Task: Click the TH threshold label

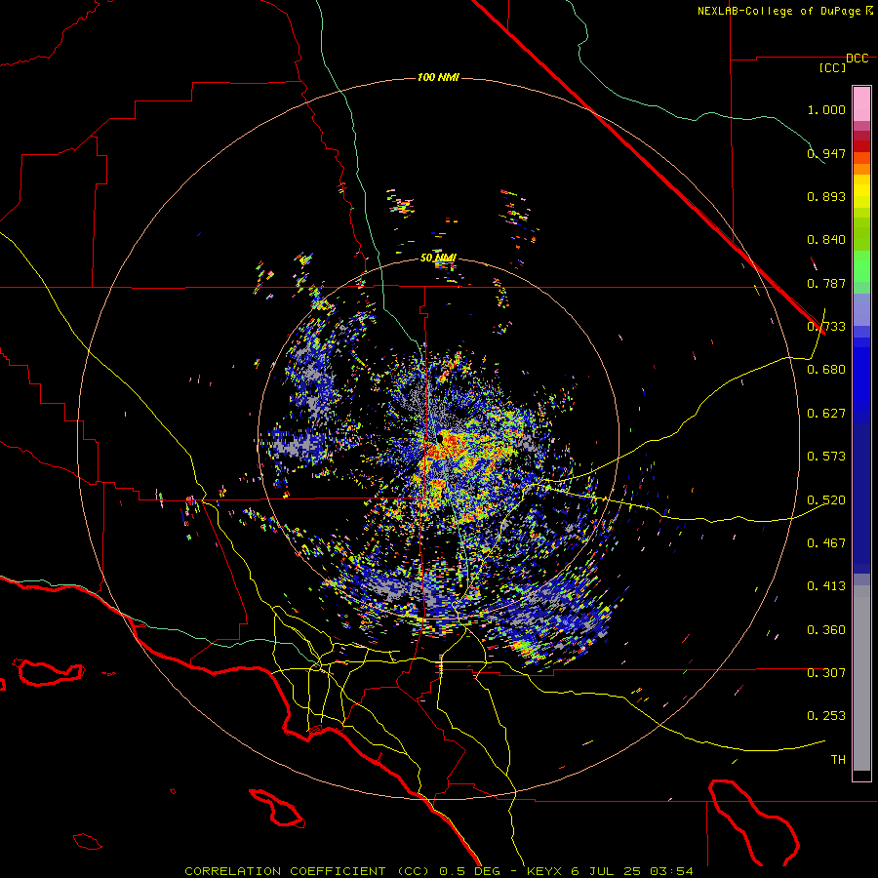Action: (x=838, y=760)
